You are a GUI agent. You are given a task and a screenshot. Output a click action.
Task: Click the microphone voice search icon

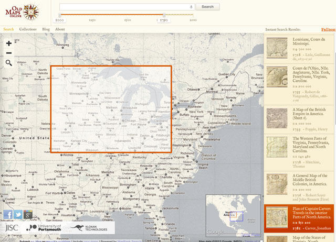click(x=191, y=7)
